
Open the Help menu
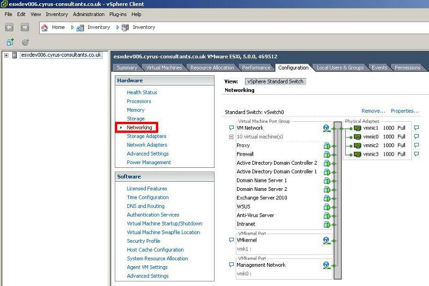click(136, 14)
